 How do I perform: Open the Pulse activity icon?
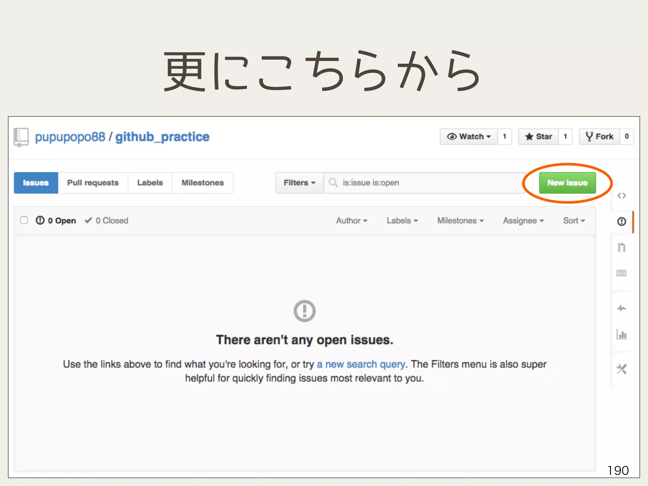[x=621, y=308]
